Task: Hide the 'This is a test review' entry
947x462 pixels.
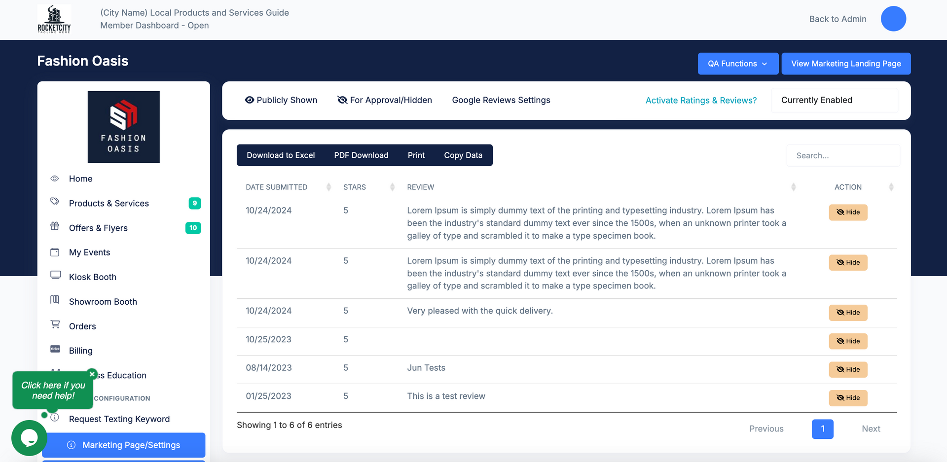Action: 848,398
